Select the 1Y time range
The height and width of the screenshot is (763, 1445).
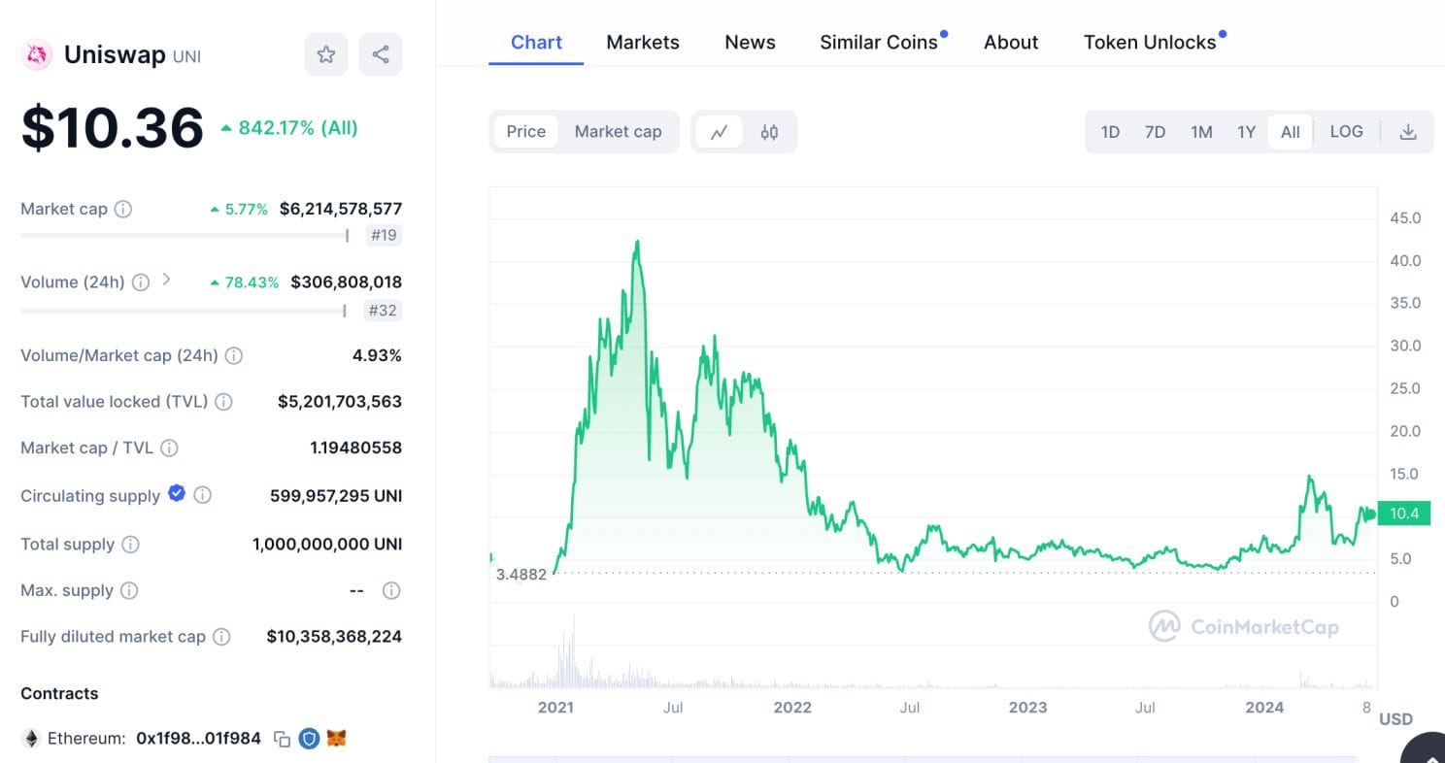(x=1246, y=132)
